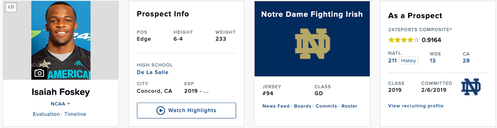
Task: Select national ranking 211
Action: [x=392, y=61]
